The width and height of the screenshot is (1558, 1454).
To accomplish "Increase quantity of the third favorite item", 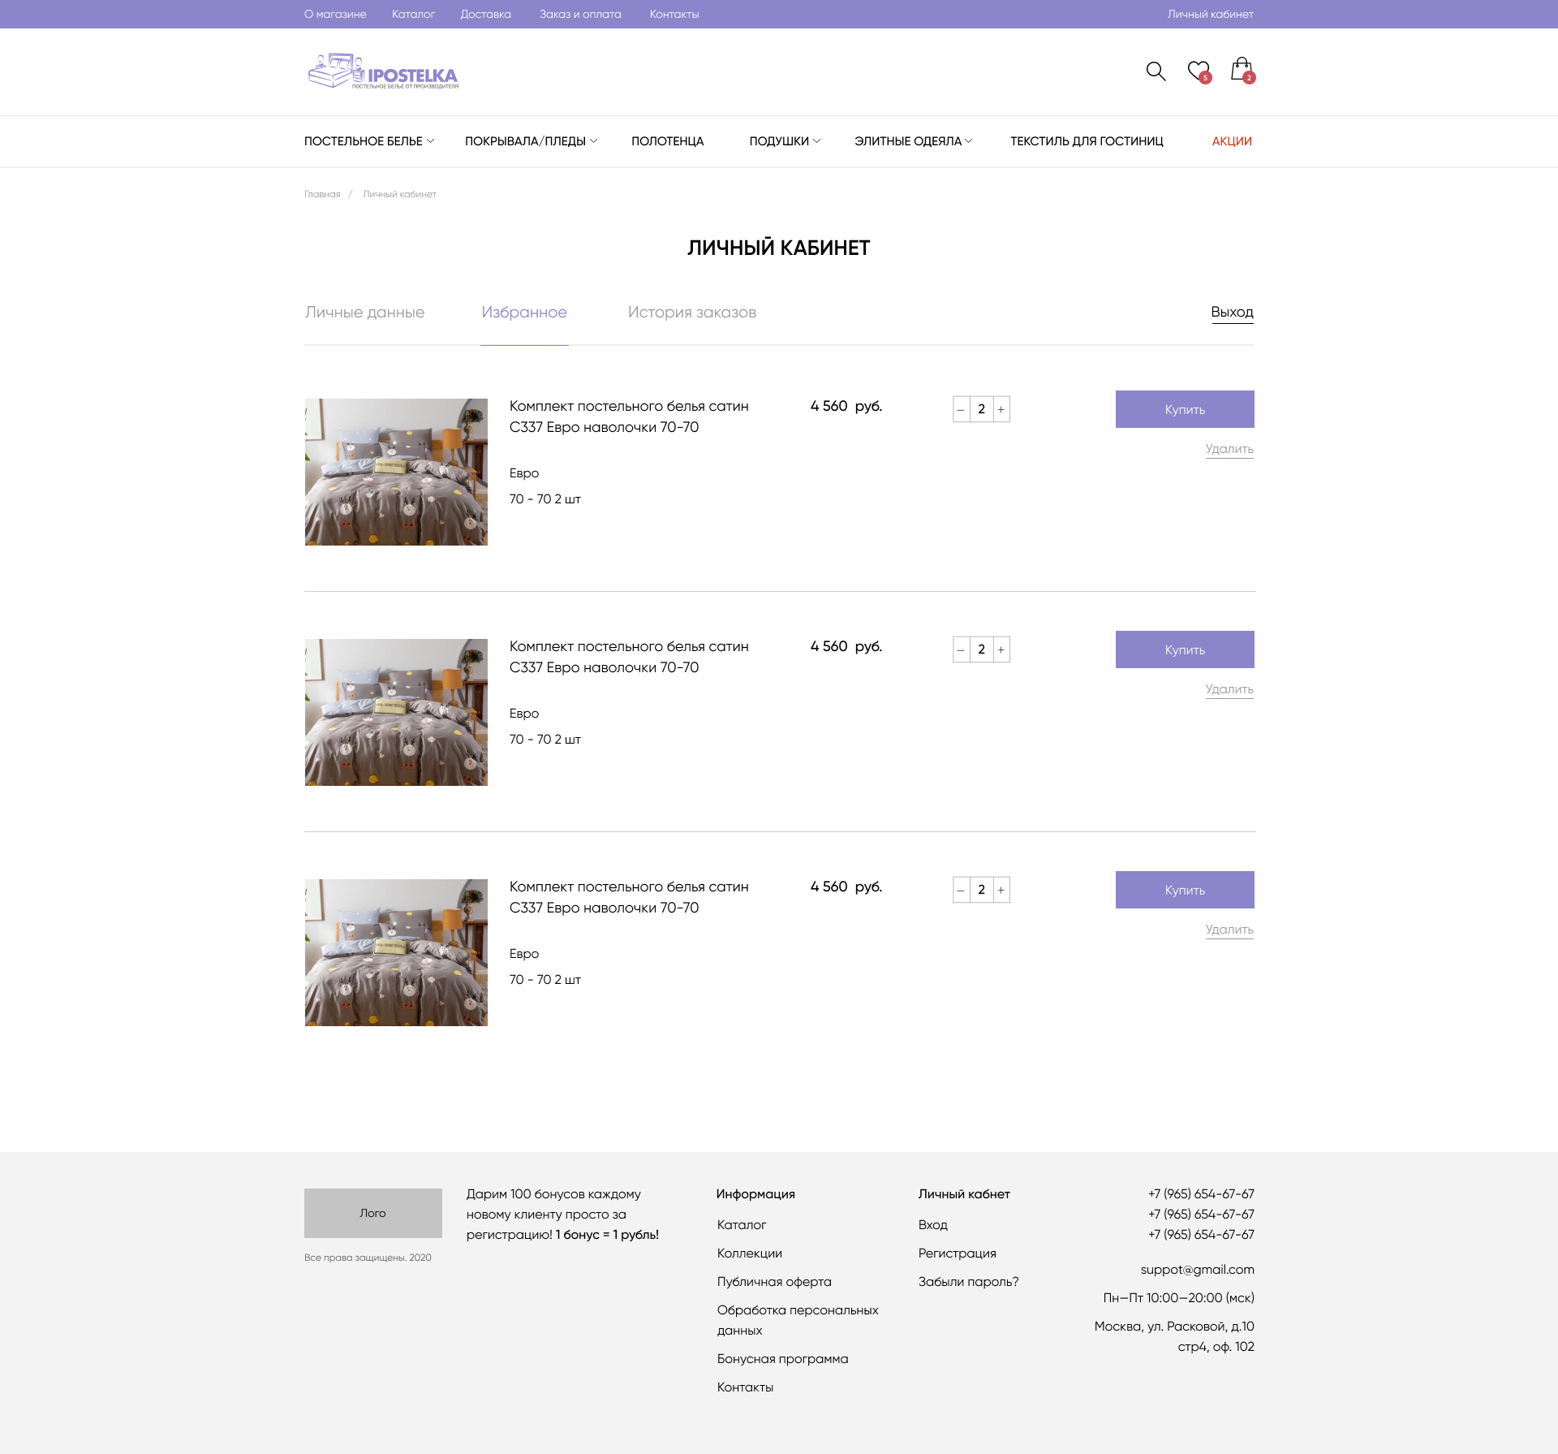I will (x=1001, y=890).
